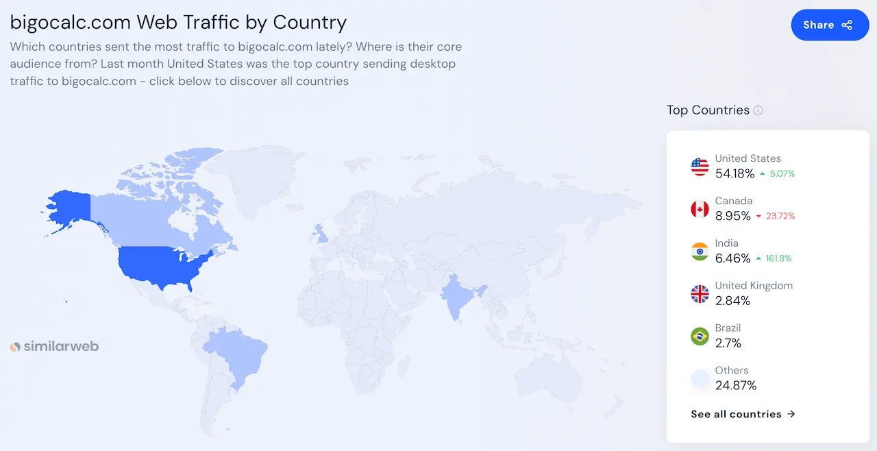Click the red arrow beside Canada 23.72%
The image size is (877, 451).
(x=758, y=217)
